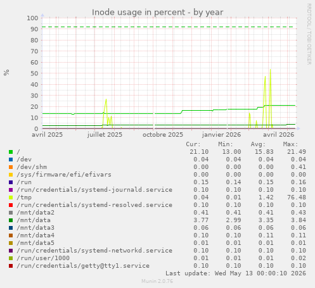Click the '/run/credentials/getty@tty1.service' label
Viewport: 315px width, 288px height.
pos(83,266)
